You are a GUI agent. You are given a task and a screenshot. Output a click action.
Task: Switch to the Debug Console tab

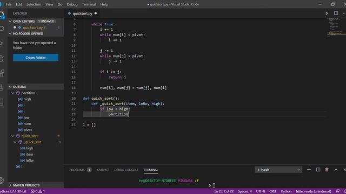coord(126,170)
